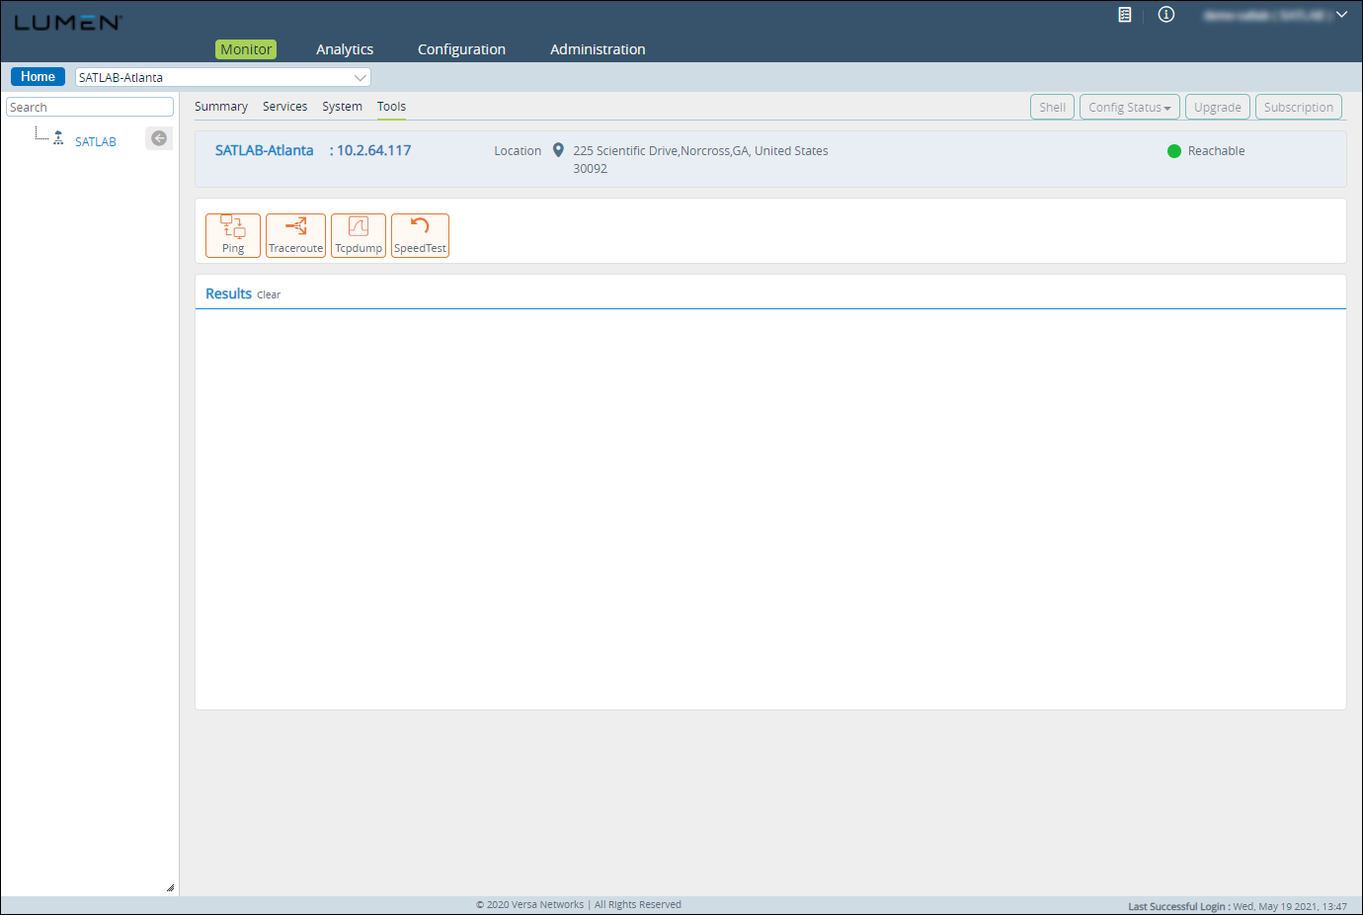Clear the Results panel
The height and width of the screenshot is (915, 1363).
click(268, 294)
